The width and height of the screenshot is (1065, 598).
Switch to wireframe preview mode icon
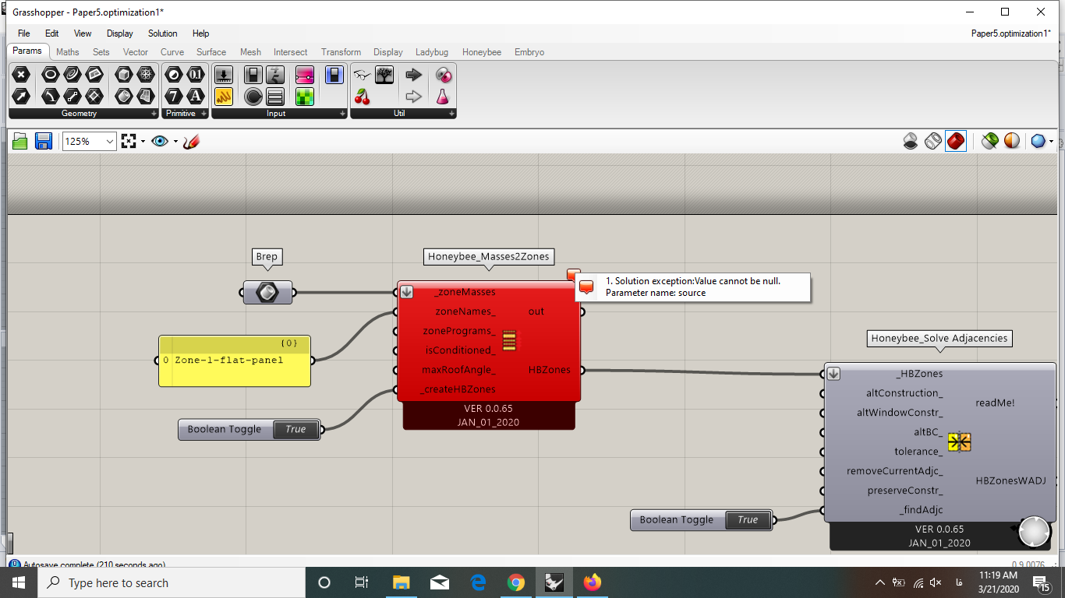[x=933, y=141]
